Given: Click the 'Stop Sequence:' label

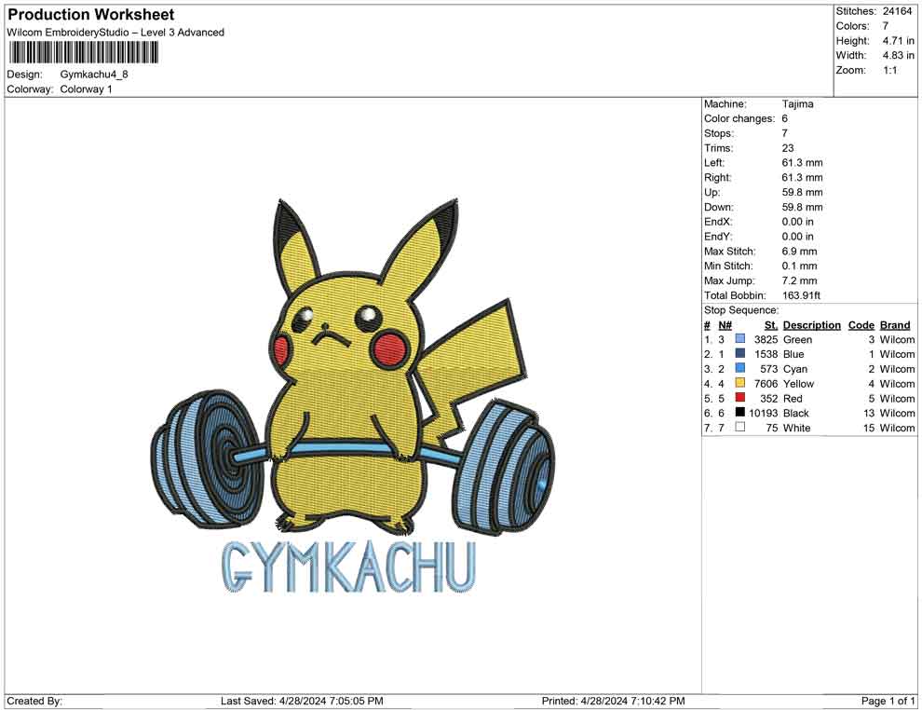Looking at the screenshot, I should pos(741,310).
